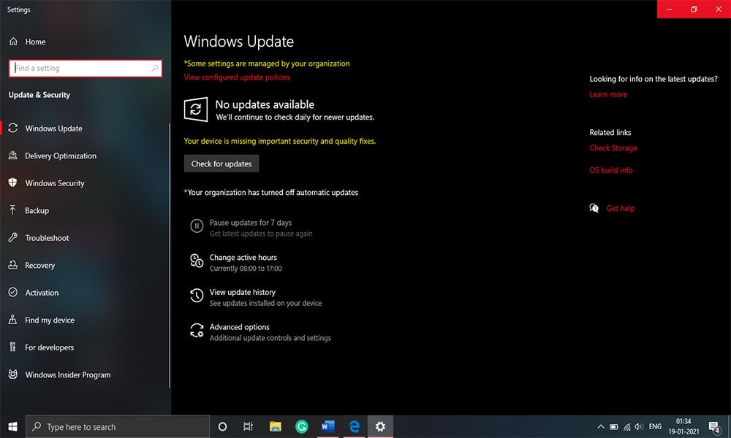Click the pause updates icon
This screenshot has width=731, height=438.
click(x=197, y=226)
